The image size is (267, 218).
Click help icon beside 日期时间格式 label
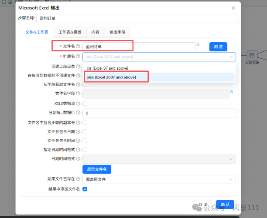click(x=78, y=159)
